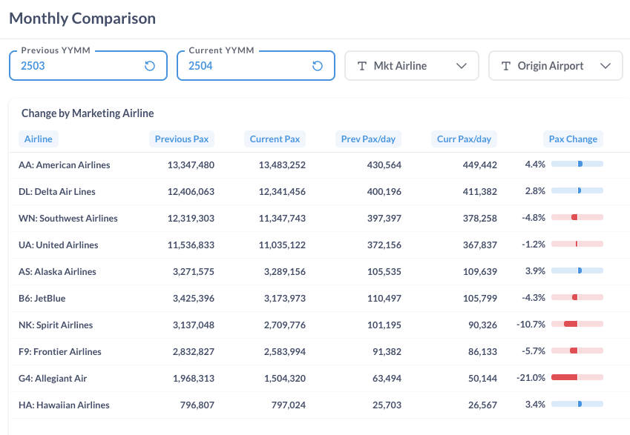Sort by the Airline column header
The width and height of the screenshot is (630, 435).
pyautogui.click(x=38, y=139)
